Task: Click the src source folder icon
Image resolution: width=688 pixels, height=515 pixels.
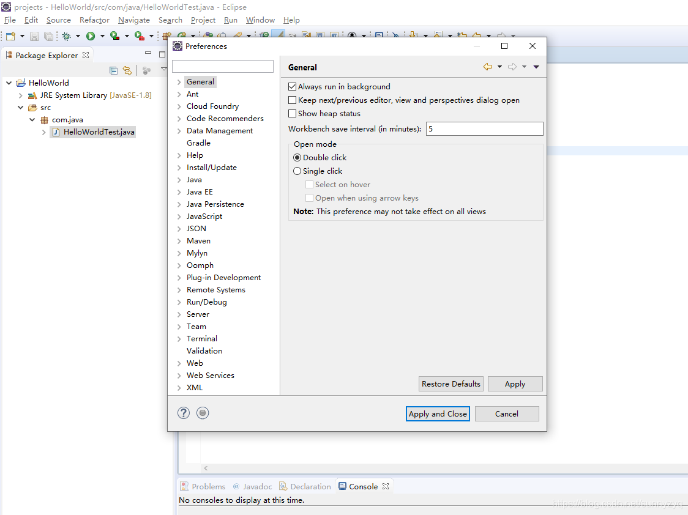Action: (32, 108)
